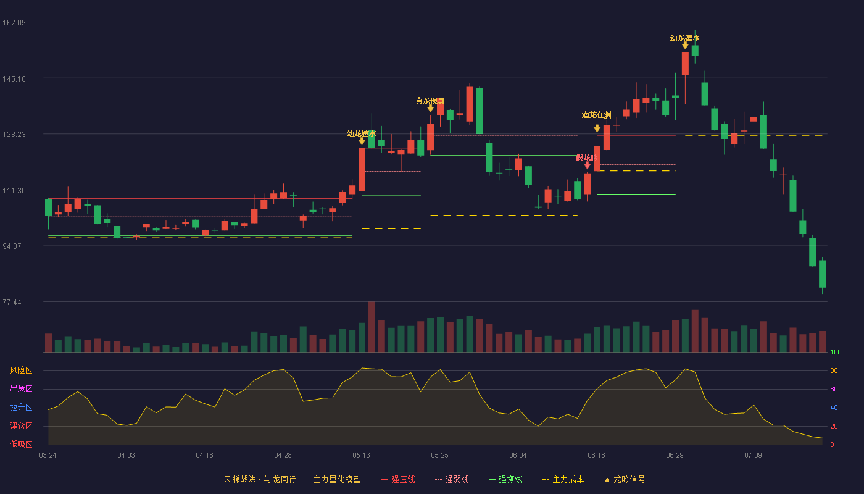Click the 幼龙嬉水 arrow near 05-13
This screenshot has width=864, height=494.
pos(362,141)
